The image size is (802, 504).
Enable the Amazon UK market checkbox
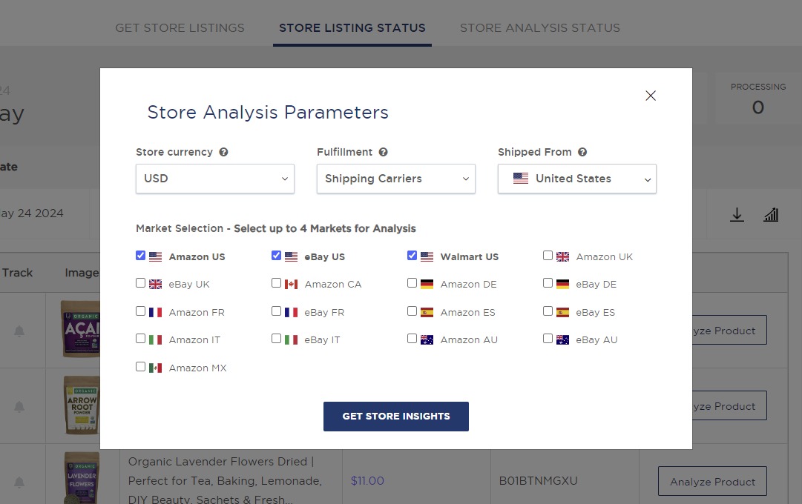548,255
